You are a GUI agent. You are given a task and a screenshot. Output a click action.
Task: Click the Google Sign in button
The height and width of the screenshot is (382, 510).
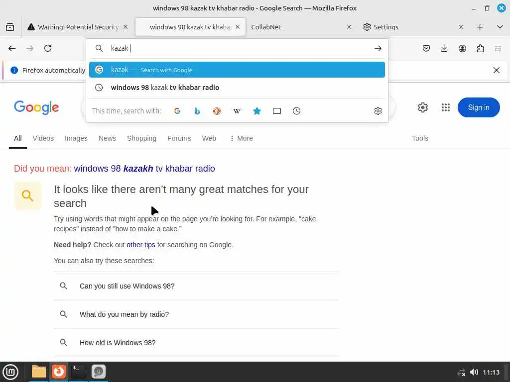click(x=479, y=107)
